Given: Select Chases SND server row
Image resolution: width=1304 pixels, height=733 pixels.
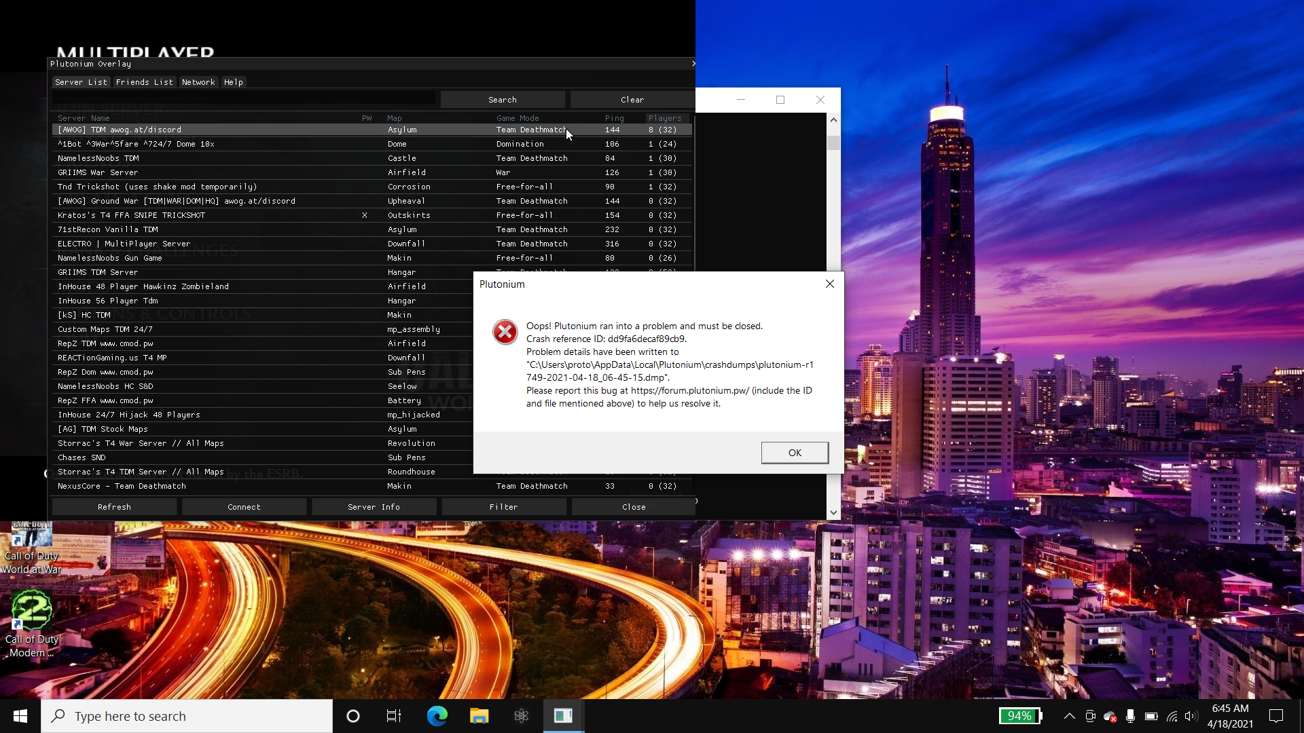Looking at the screenshot, I should tap(263, 457).
